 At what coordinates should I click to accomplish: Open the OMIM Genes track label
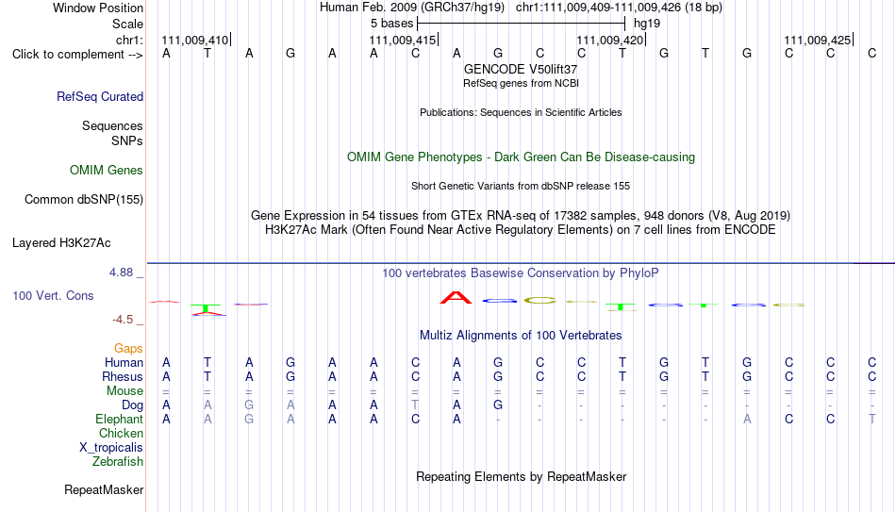point(107,171)
